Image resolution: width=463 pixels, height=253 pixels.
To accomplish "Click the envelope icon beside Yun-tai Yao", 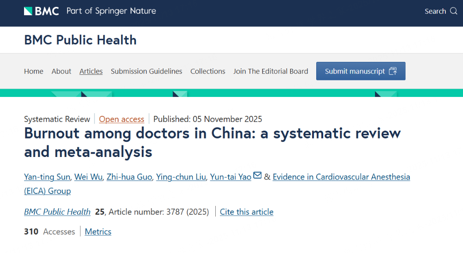I will pos(257,176).
